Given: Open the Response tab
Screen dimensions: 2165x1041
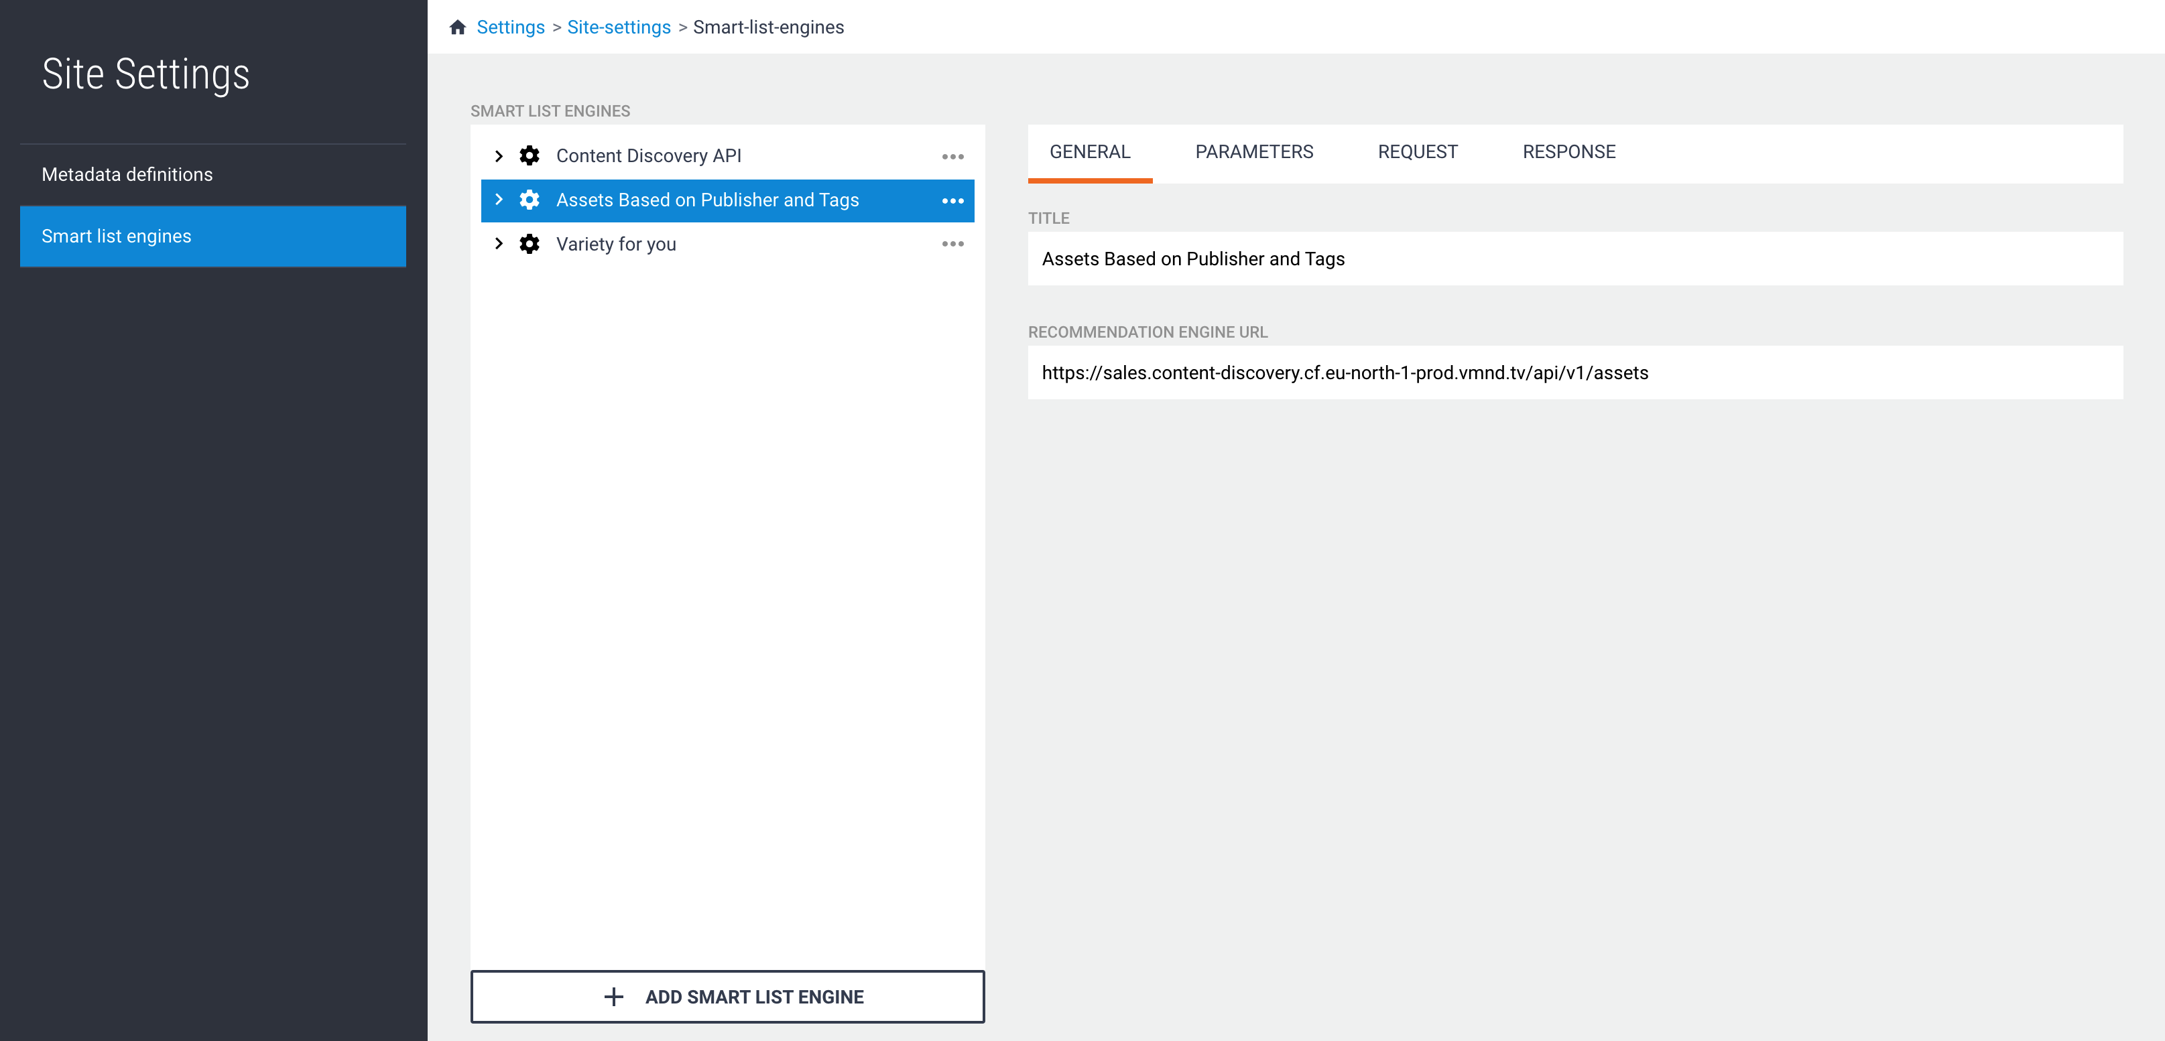Looking at the screenshot, I should point(1568,152).
